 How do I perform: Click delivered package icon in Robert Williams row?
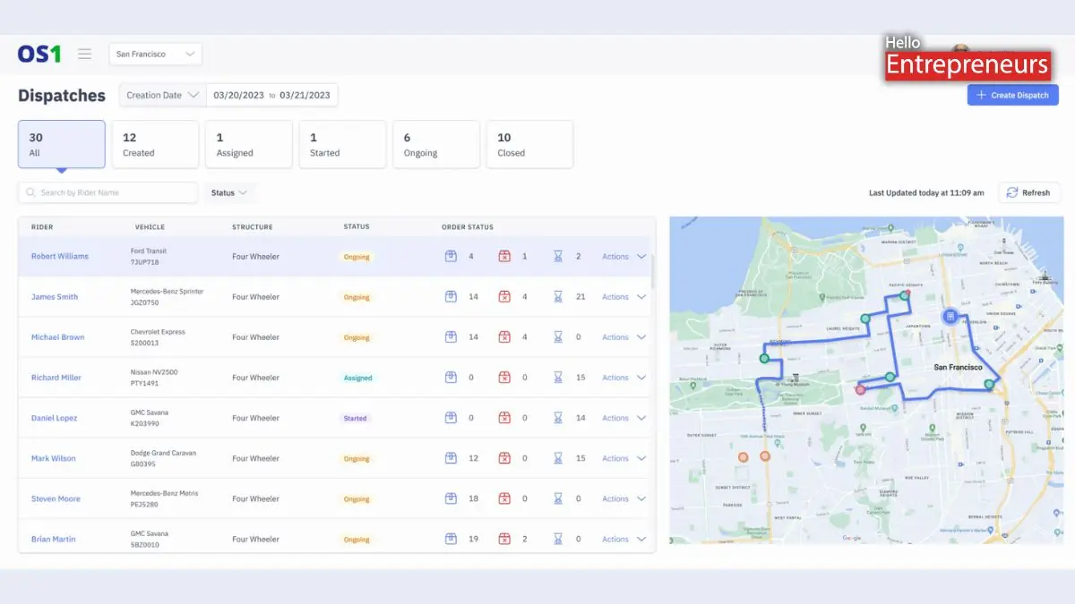(451, 257)
